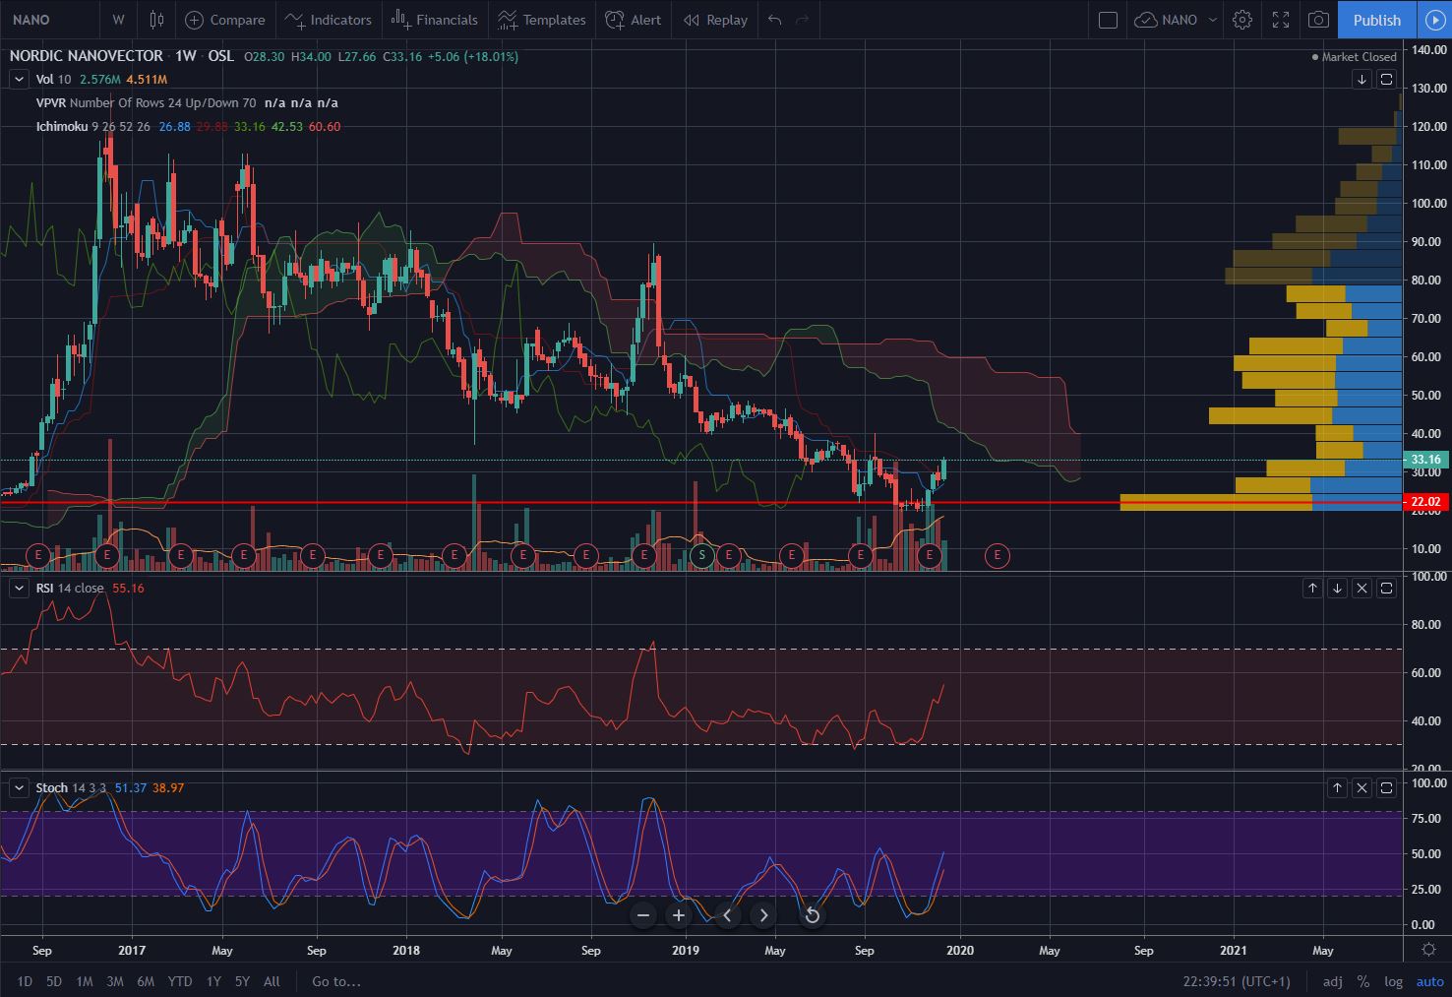Click the NANO symbol search field

click(49, 20)
